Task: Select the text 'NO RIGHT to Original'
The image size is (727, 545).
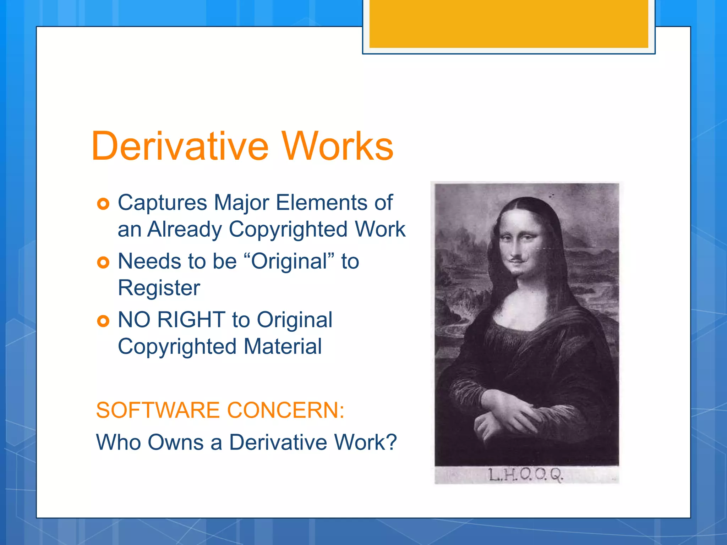Action: [225, 320]
